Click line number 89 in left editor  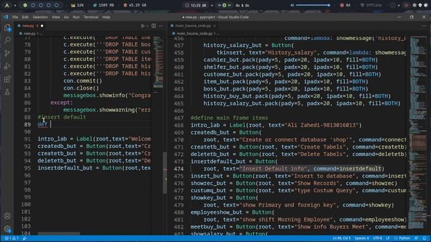[x=27, y=124]
